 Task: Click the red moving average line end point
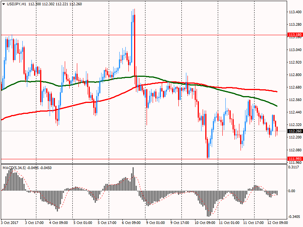277,92
